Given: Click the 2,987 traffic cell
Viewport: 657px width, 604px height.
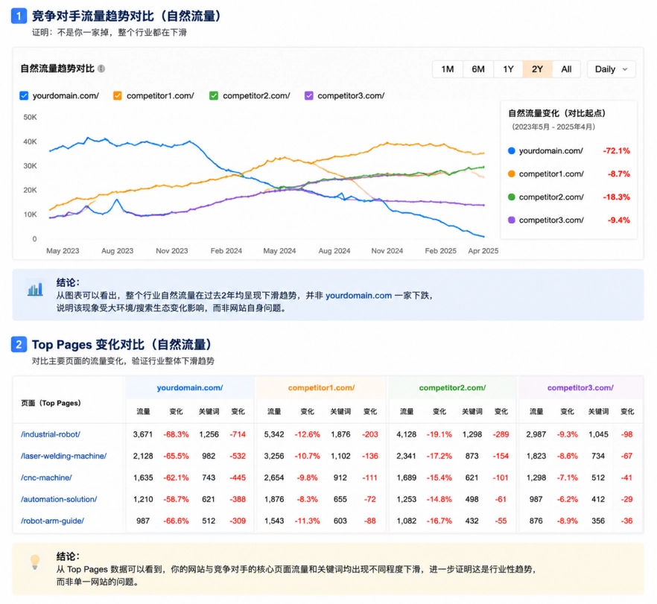Looking at the screenshot, I should [x=536, y=434].
